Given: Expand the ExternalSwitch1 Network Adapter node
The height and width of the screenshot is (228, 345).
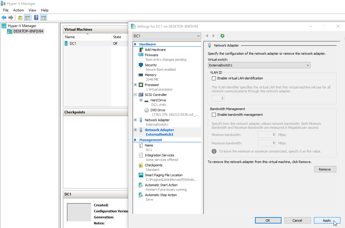Looking at the screenshot, I should pyautogui.click(x=135, y=130).
